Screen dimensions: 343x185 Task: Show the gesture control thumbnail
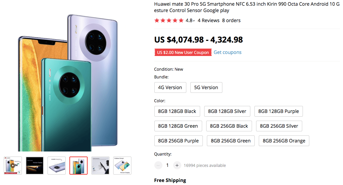(100, 166)
